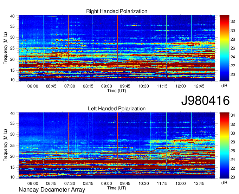Click 12:00 time tick on Left Handed plot

181,183
